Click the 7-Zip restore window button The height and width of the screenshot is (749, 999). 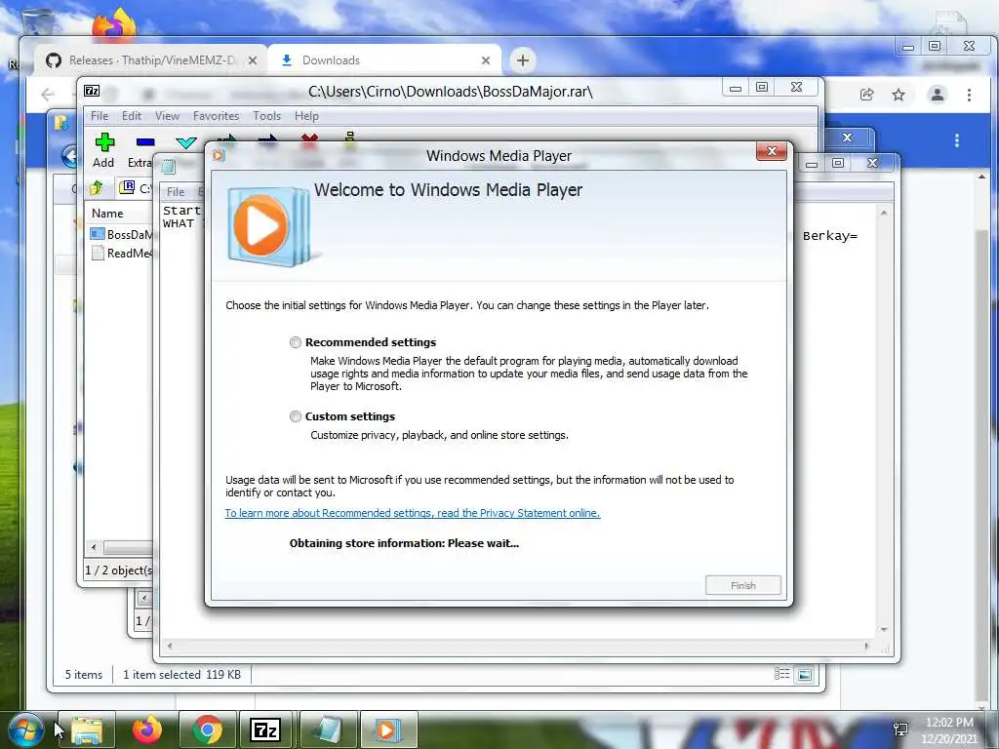click(762, 87)
